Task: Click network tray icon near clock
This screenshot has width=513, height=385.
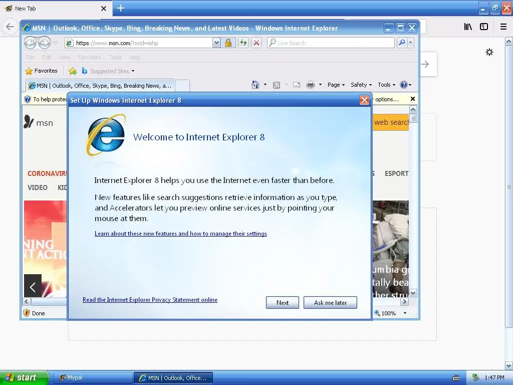Action: point(476,377)
